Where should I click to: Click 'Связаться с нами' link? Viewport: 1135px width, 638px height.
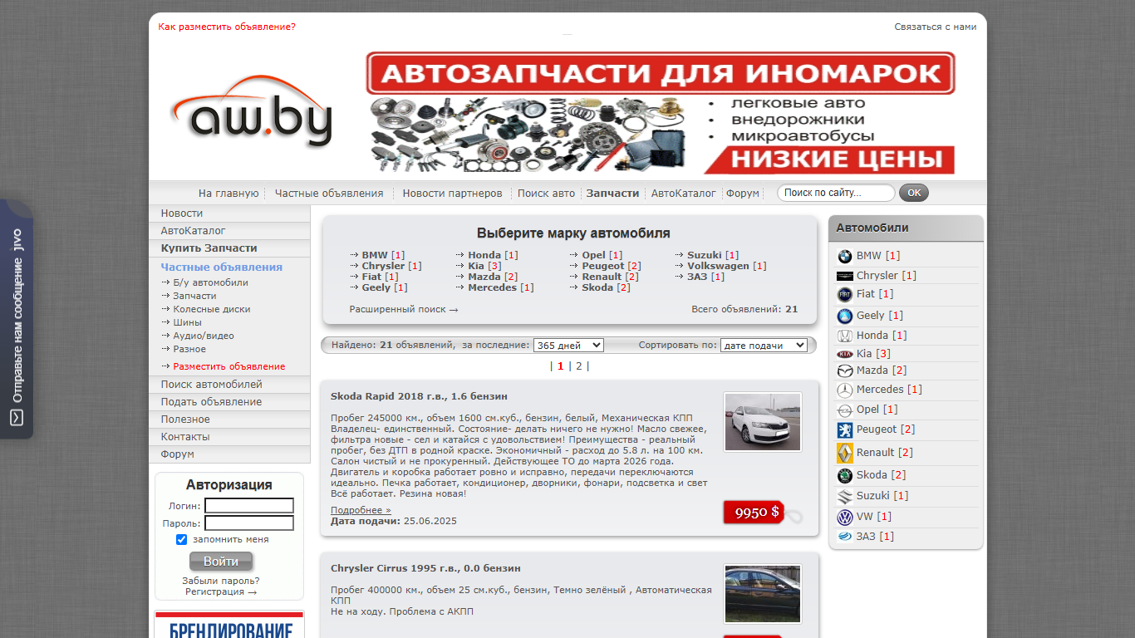click(x=936, y=27)
